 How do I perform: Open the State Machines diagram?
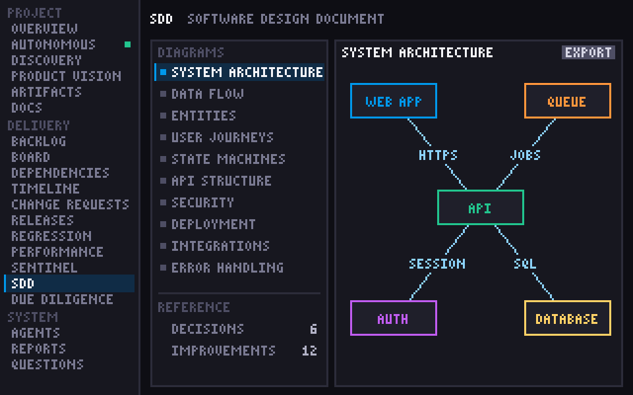click(229, 159)
